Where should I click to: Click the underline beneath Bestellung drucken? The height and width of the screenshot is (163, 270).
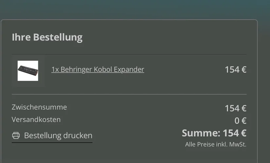click(52, 142)
